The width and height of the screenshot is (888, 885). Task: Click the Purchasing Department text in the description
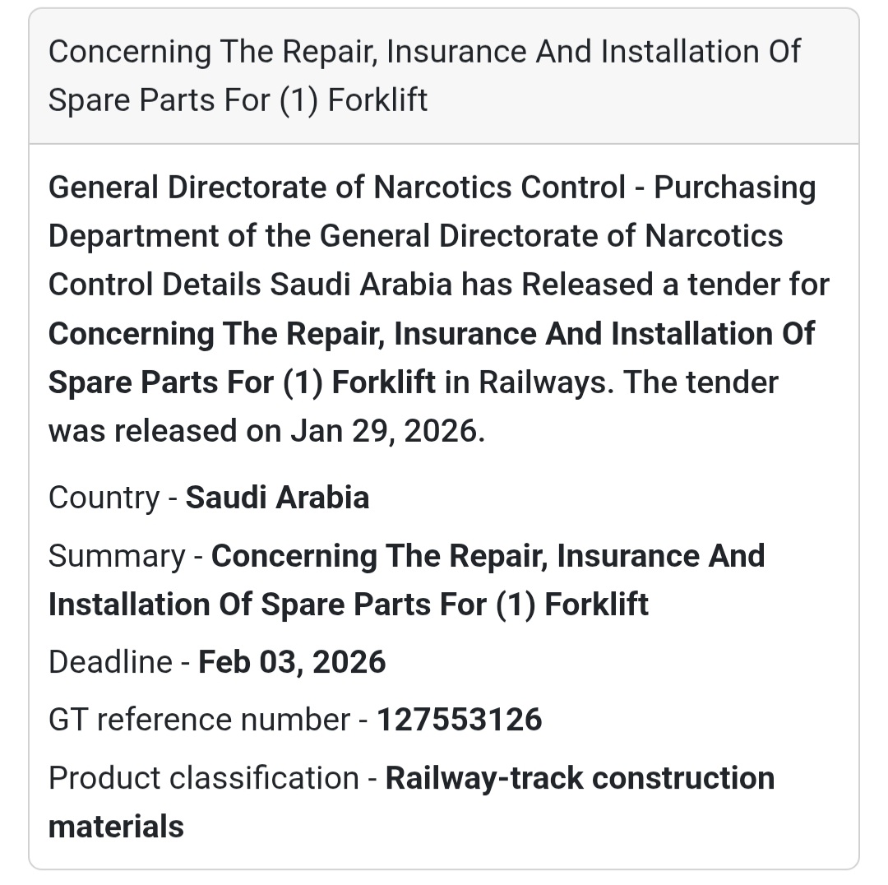[x=734, y=188]
